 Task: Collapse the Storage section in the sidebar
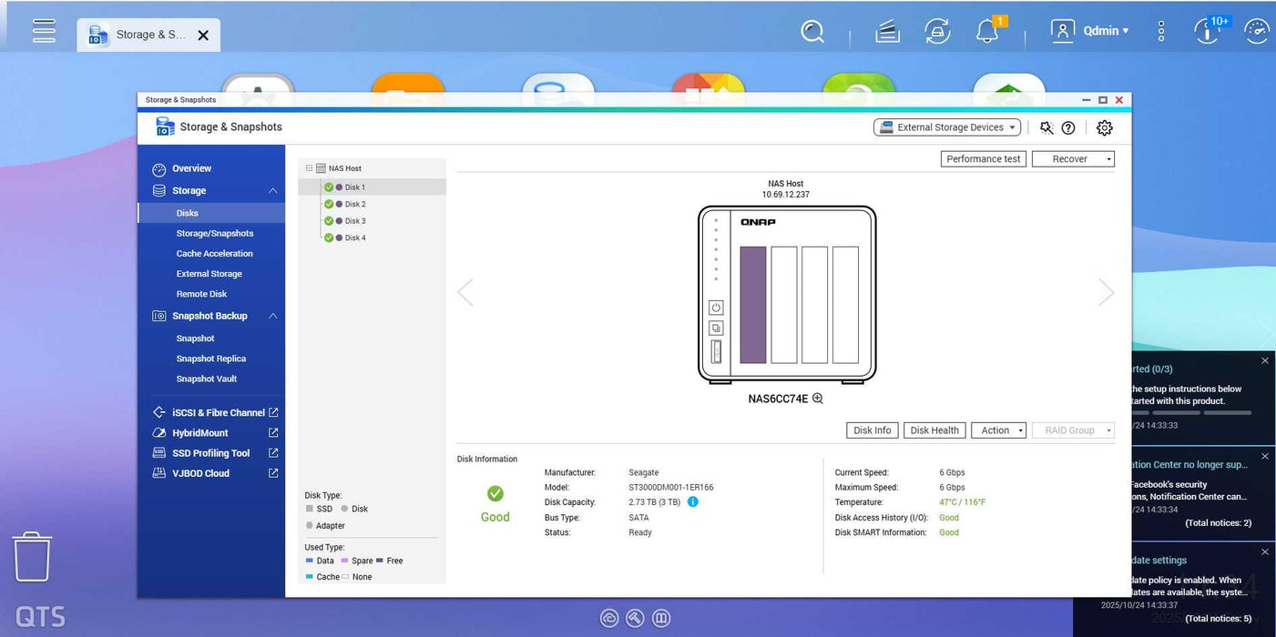pyautogui.click(x=271, y=190)
